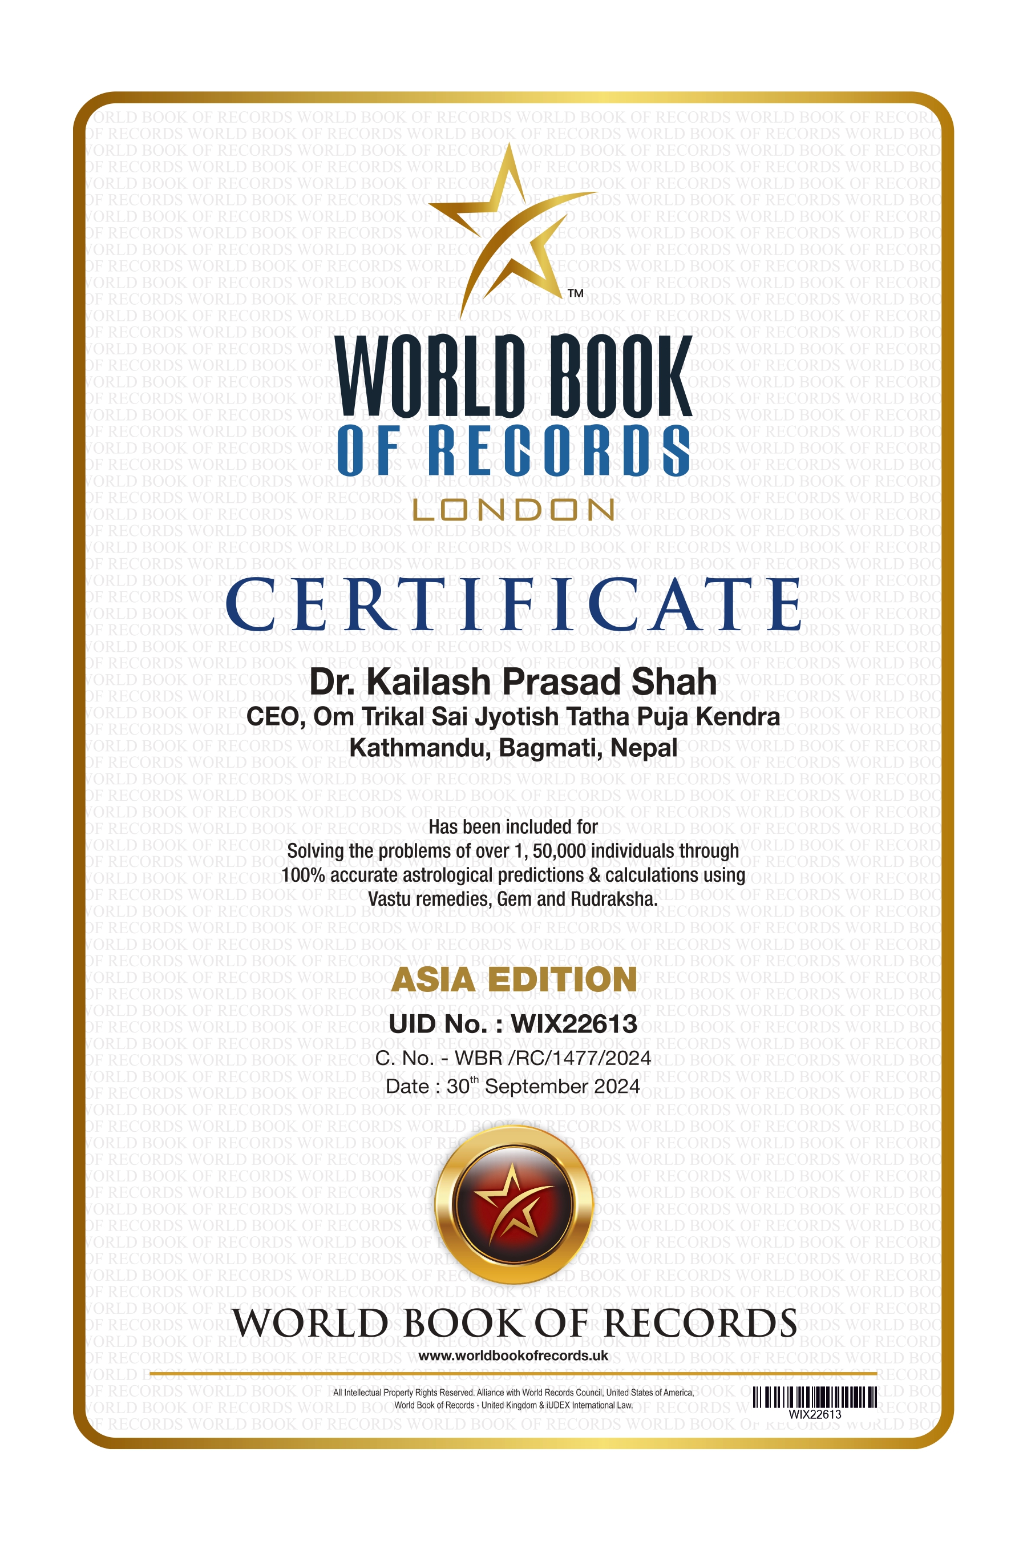The width and height of the screenshot is (1027, 1541).
Task: Click the TM trademark symbol beside the star
Action: (575, 293)
